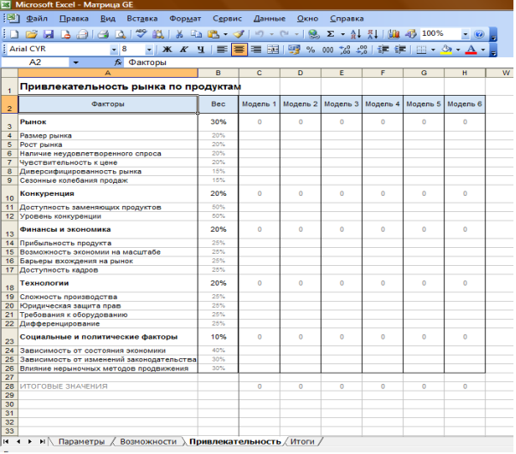Run the spelling check tool

click(x=140, y=34)
